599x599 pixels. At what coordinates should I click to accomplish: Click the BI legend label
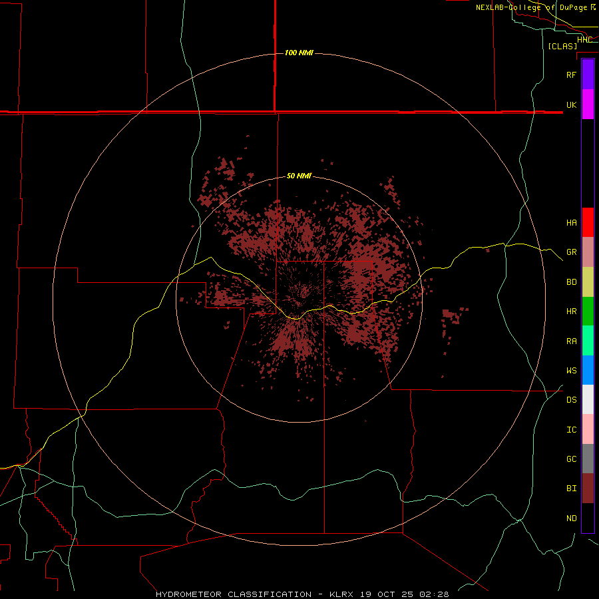pos(572,489)
